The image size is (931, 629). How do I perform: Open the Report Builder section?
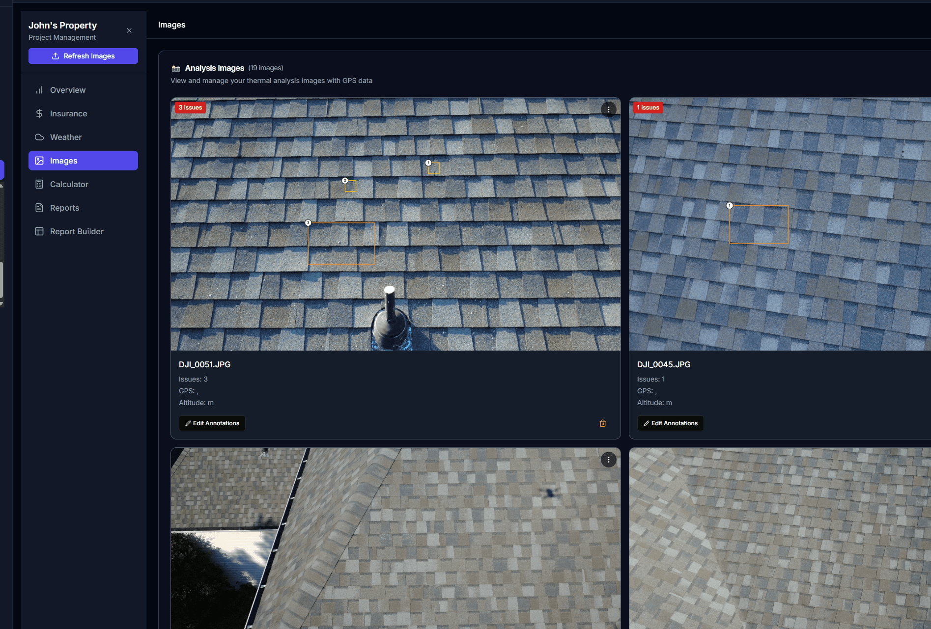tap(83, 231)
